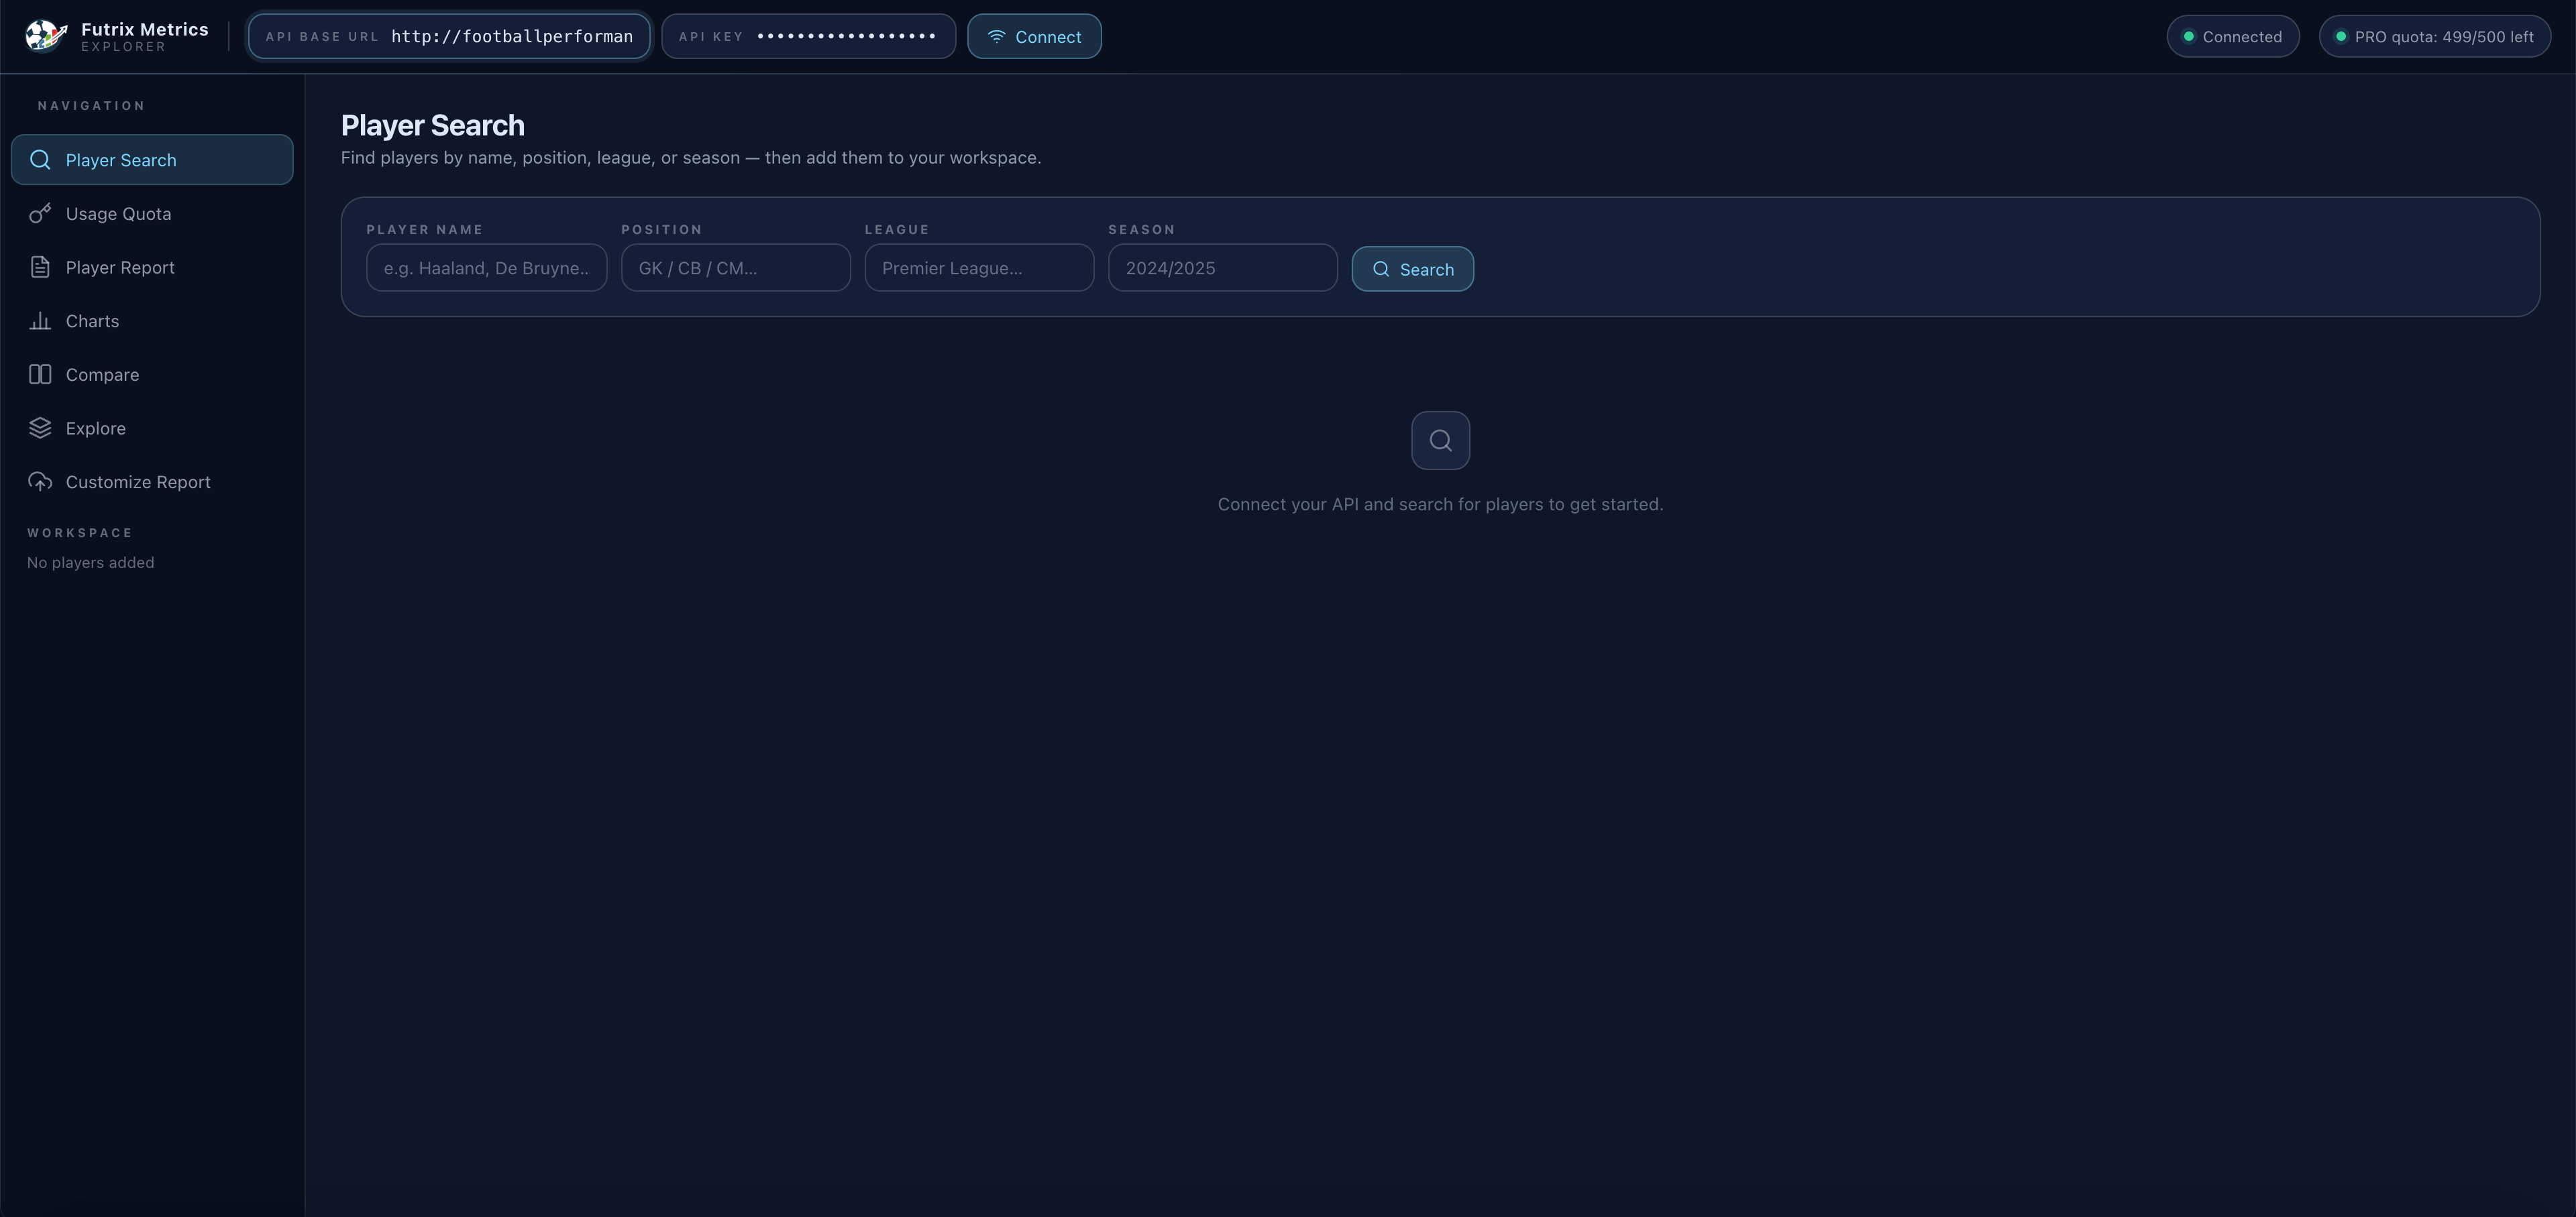Viewport: 2576px width, 1217px height.
Task: Open the Season 2024/2025 selector
Action: (x=1222, y=268)
